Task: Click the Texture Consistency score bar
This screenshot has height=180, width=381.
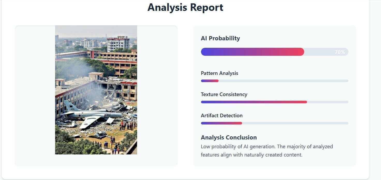Action: 274,102
